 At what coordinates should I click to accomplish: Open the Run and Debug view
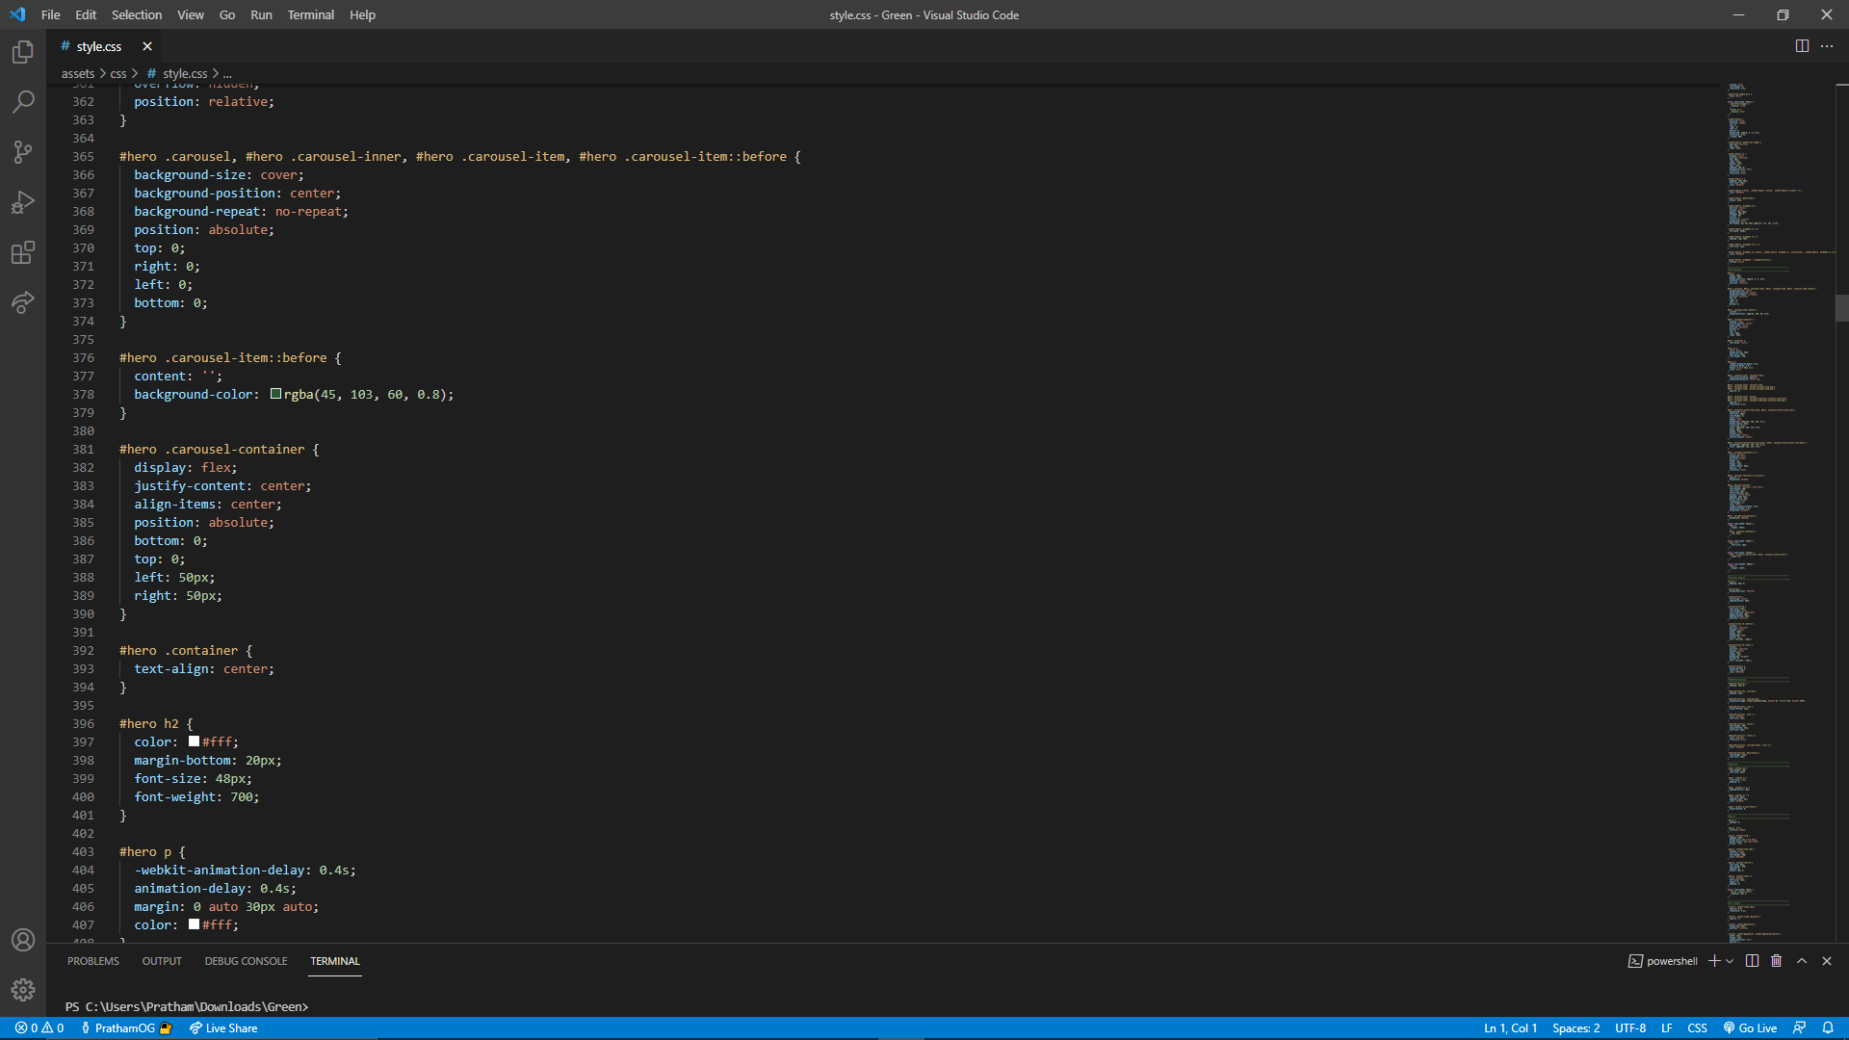point(23,202)
